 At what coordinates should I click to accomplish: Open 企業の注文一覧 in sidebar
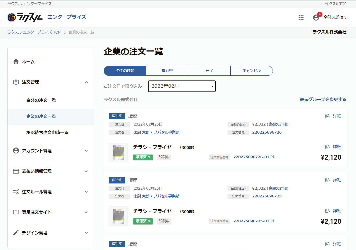[x=41, y=116]
